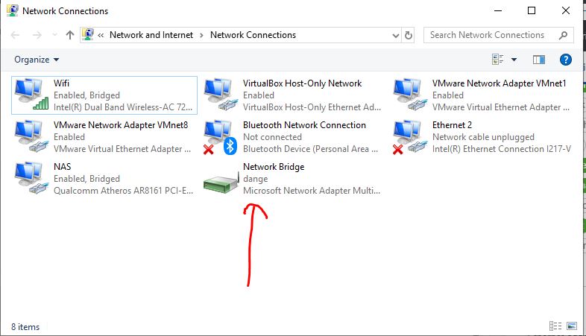Close the Network Connections window
Image resolution: width=586 pixels, height=336 pixels.
[x=566, y=10]
